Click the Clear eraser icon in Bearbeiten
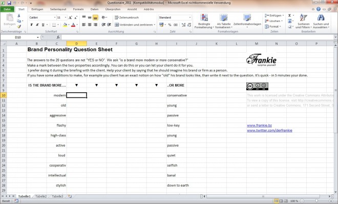Viewport: 338px width, 204px height. tap(290, 27)
